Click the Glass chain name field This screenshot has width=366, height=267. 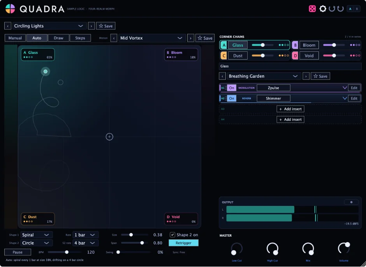[x=290, y=66]
